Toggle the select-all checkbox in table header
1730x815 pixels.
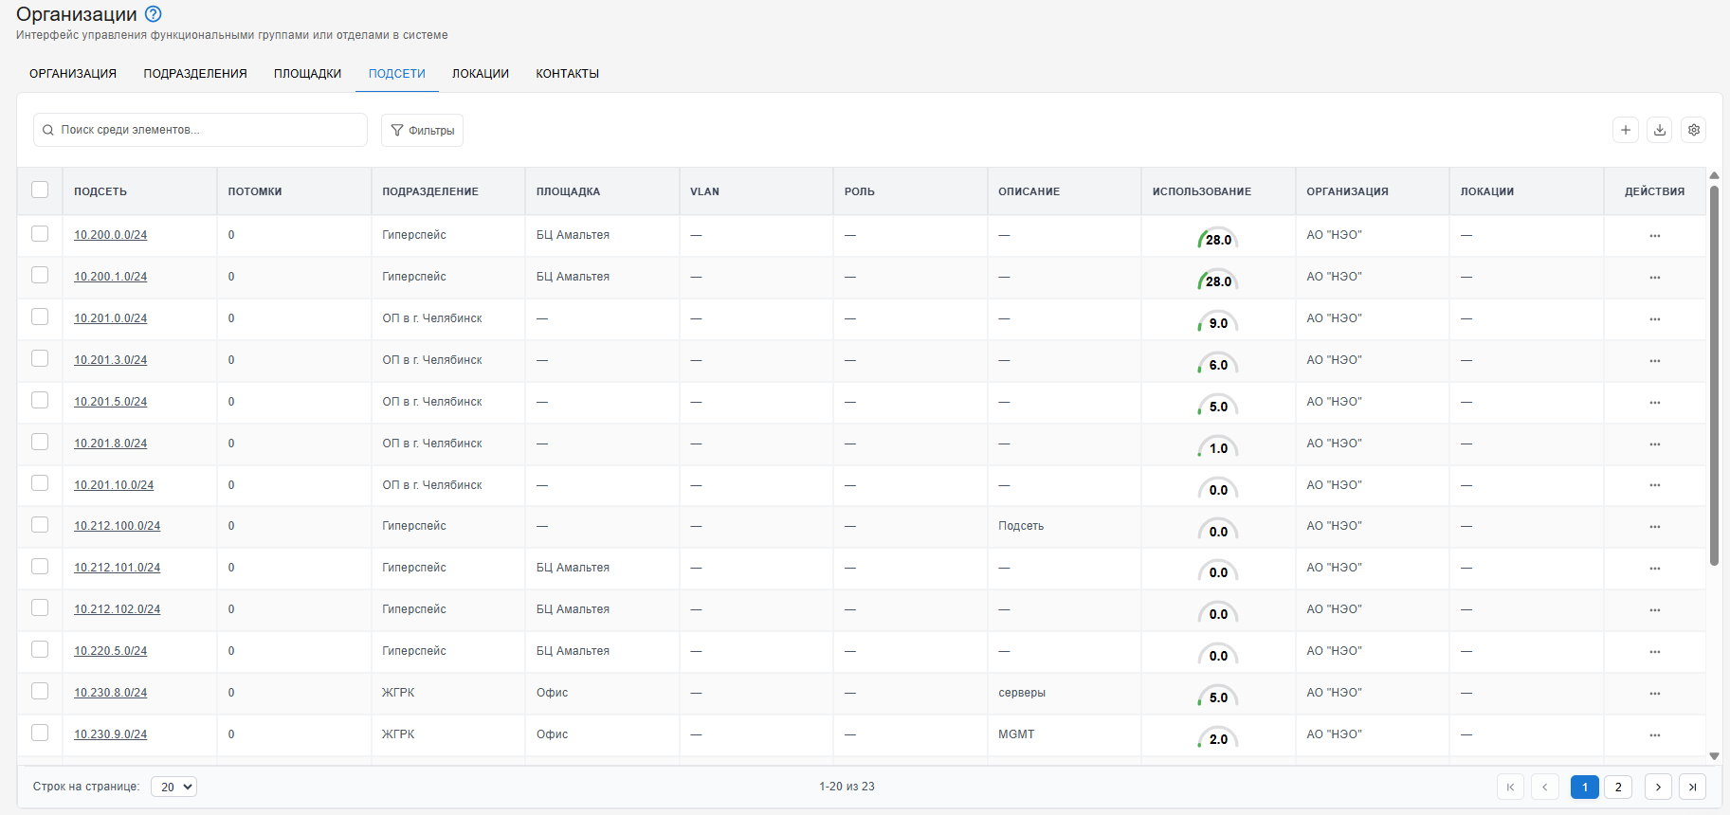40,190
